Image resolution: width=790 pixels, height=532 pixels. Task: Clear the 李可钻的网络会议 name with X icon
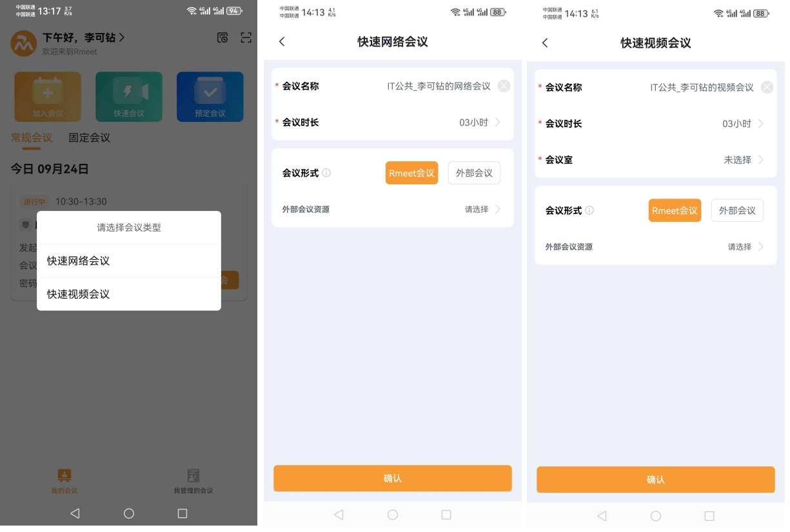click(x=504, y=86)
